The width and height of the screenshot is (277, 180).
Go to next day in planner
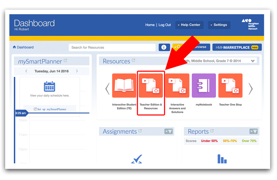[x=77, y=71]
